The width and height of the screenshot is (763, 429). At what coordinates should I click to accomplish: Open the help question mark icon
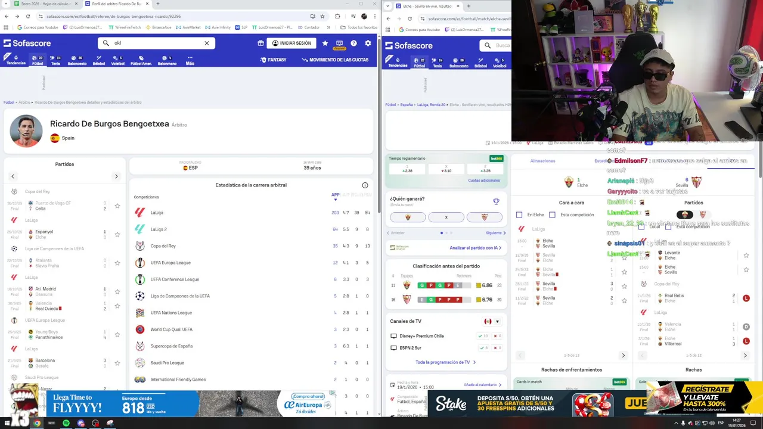[353, 43]
